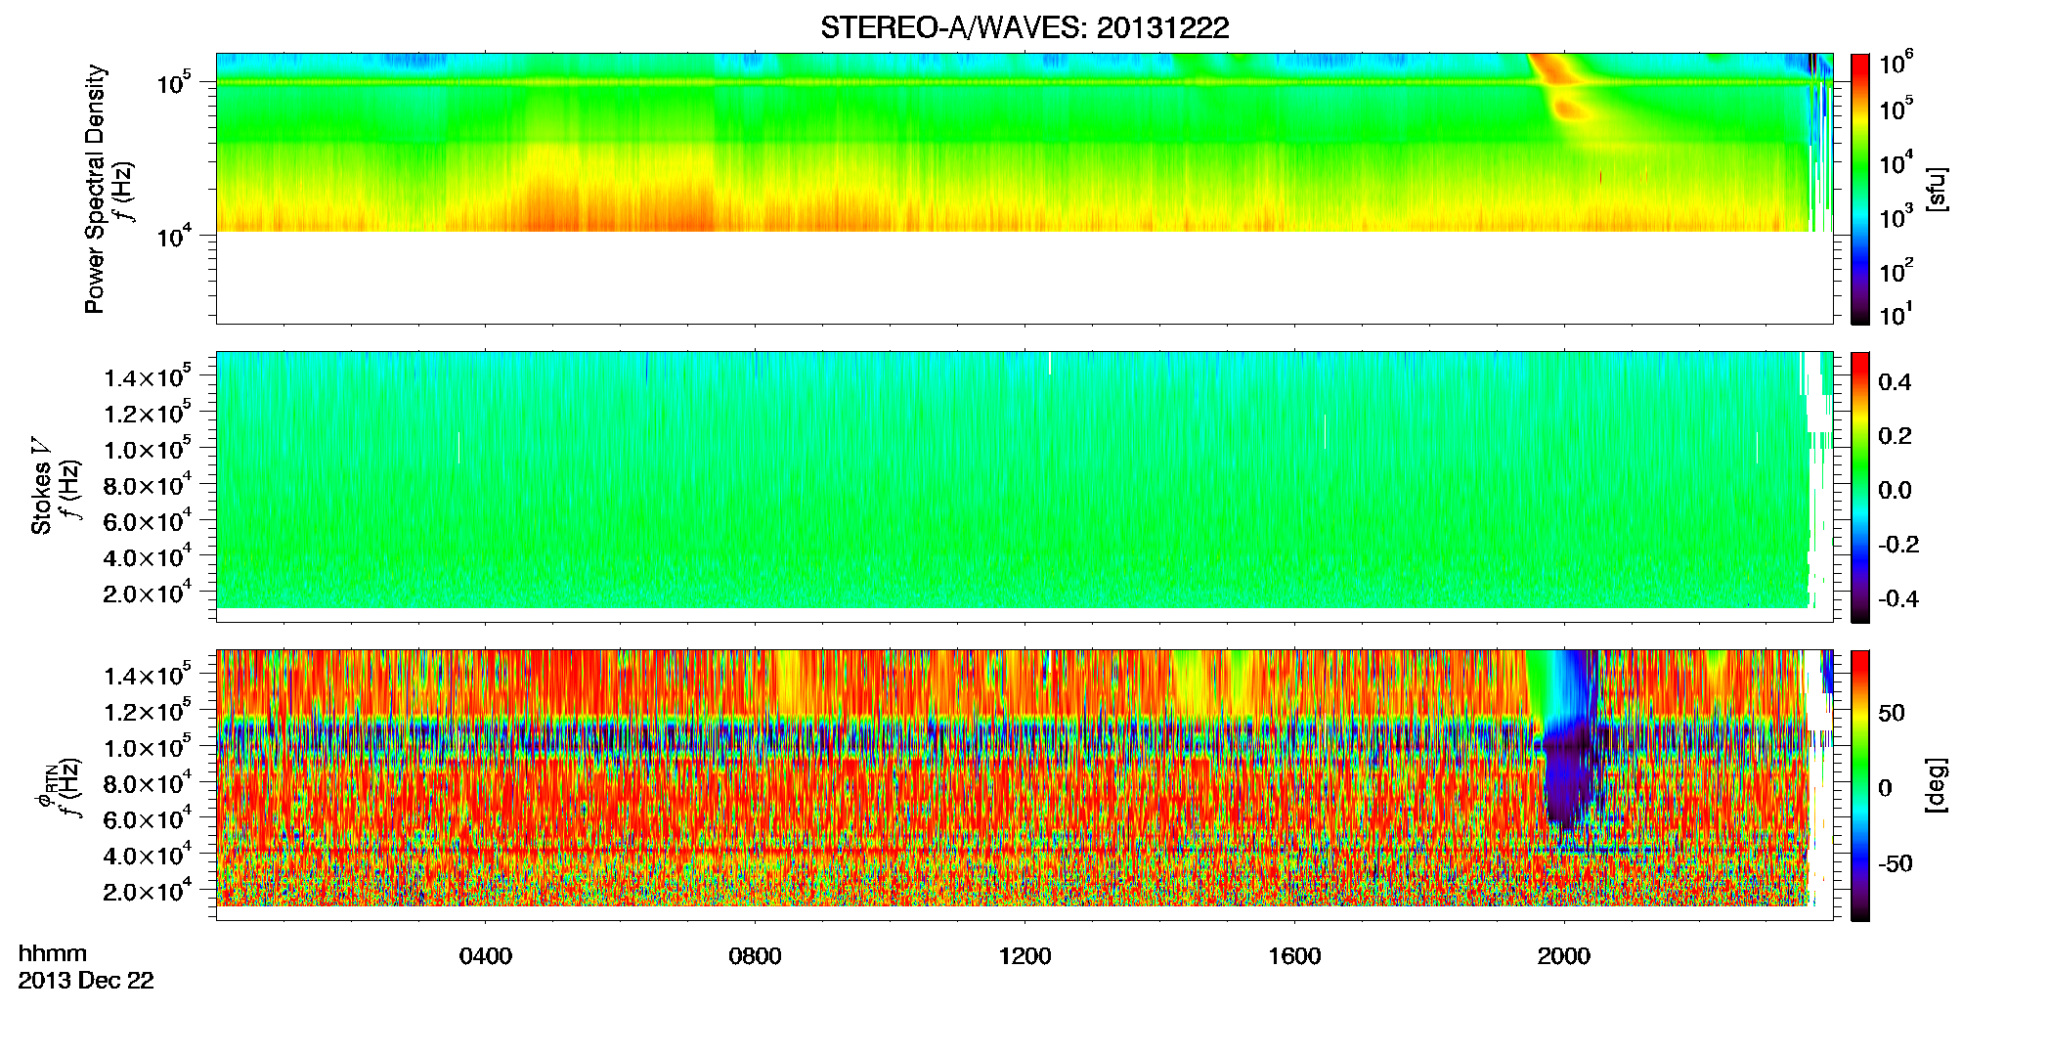Click the "-50" tick on the deg color bar

click(x=1896, y=863)
